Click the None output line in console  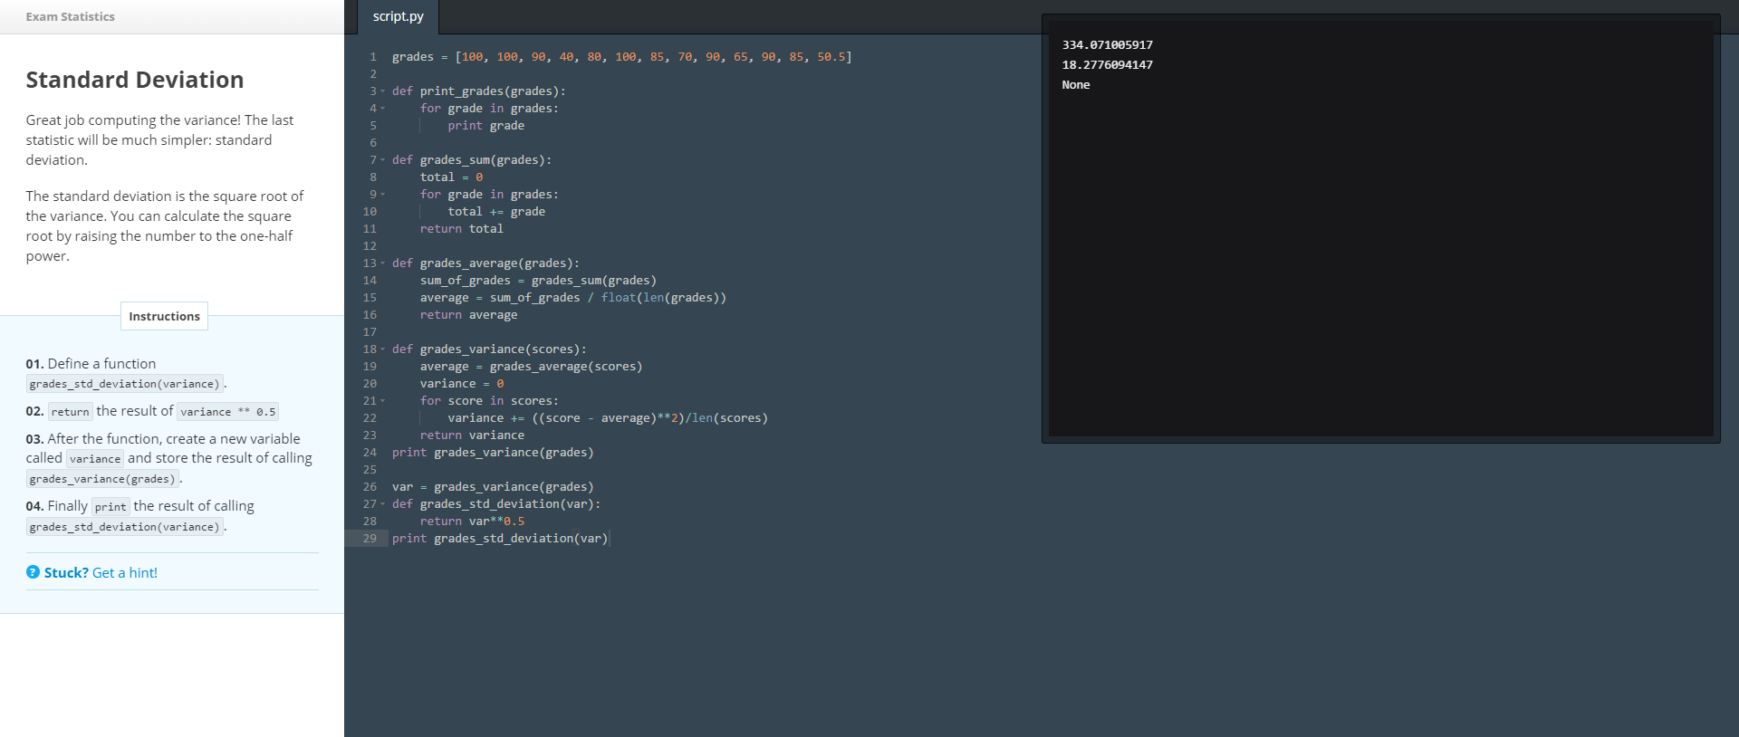1076,85
